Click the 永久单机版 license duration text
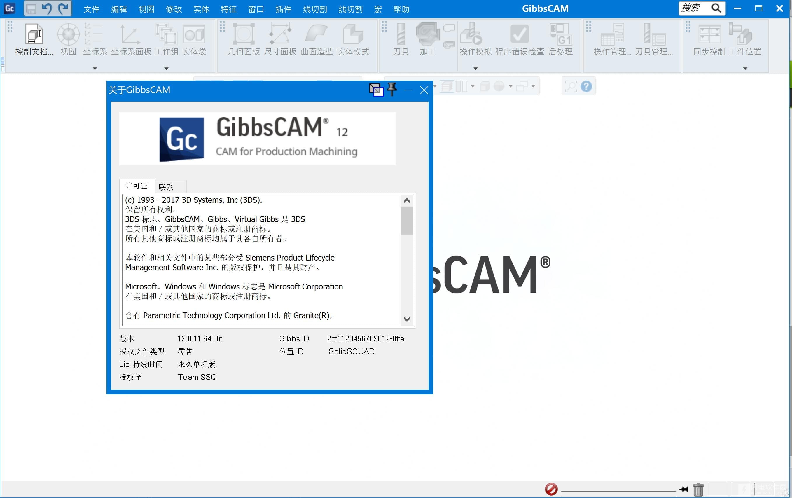The height and width of the screenshot is (498, 792). coord(196,364)
